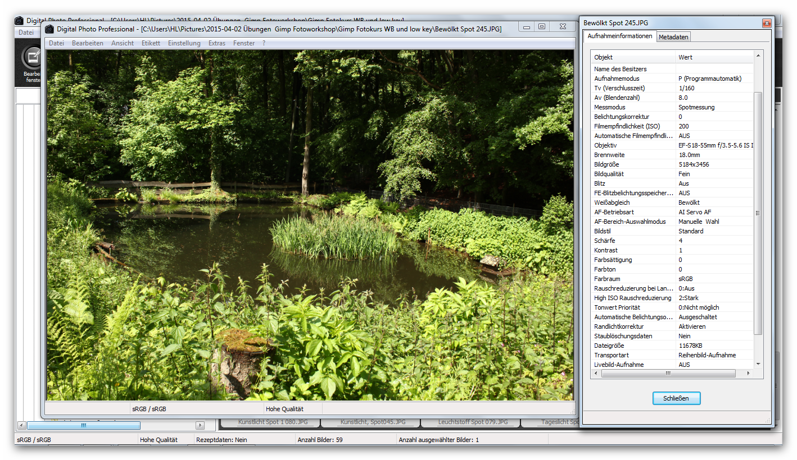
Task: Open Datei menu in the background main window
Action: tap(26, 33)
